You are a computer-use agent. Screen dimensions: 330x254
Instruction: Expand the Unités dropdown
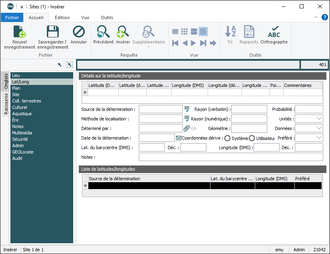(x=319, y=119)
